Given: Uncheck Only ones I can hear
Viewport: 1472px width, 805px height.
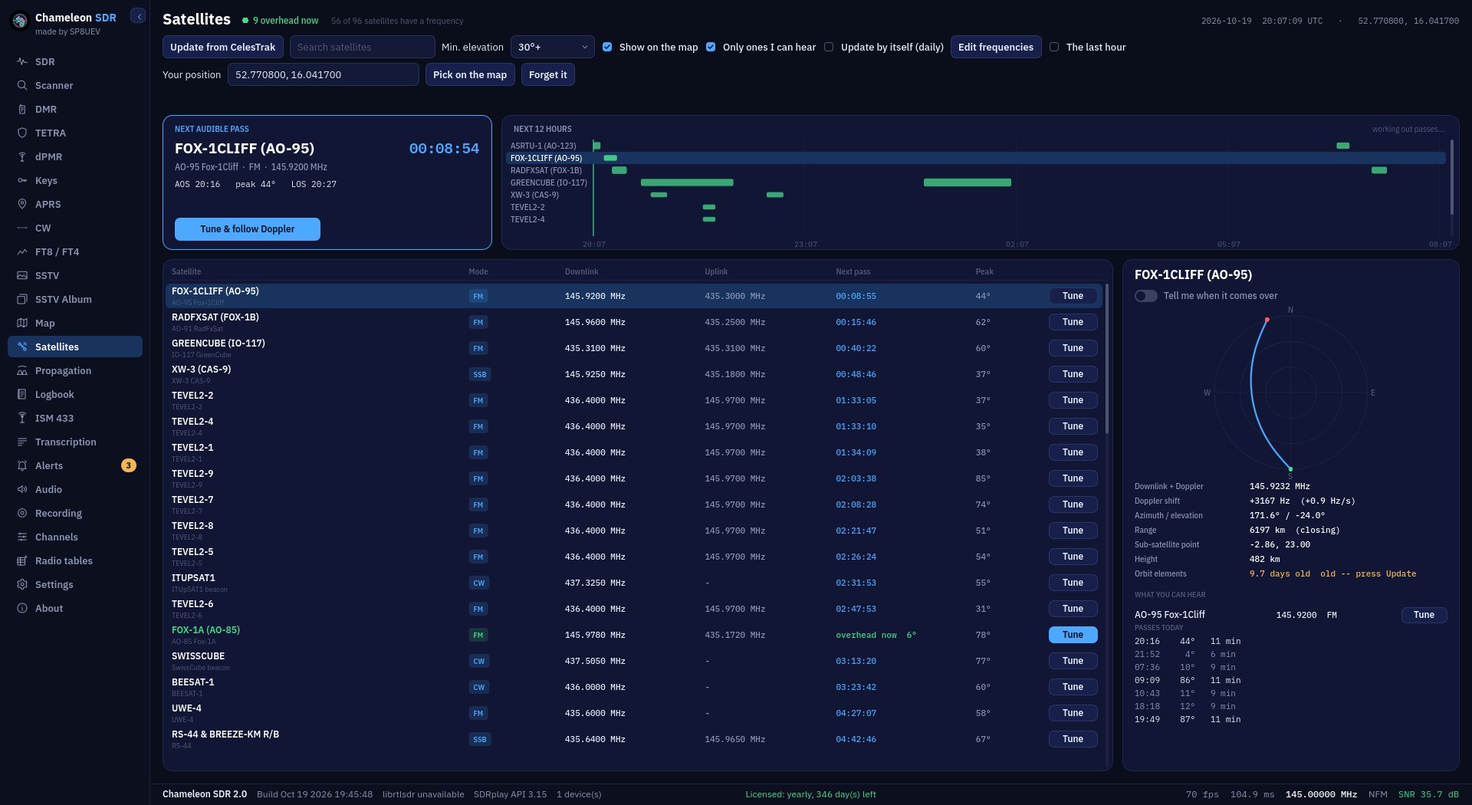Looking at the screenshot, I should [711, 47].
